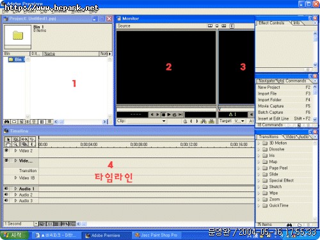Select the Selection arrow tool in Timeline
Image resolution: width=320 pixels, height=240 pixels.
tap(8, 140)
